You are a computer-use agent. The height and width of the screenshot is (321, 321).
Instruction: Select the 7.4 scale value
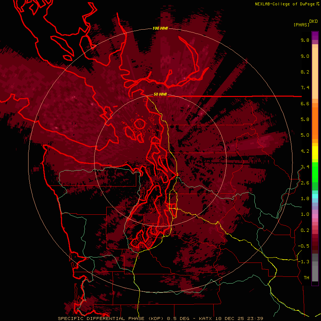305,88
